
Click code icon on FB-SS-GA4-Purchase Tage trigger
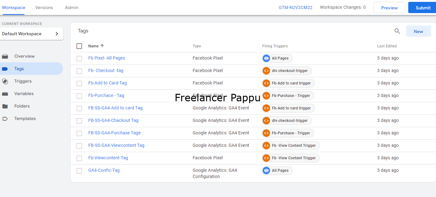pos(266,133)
